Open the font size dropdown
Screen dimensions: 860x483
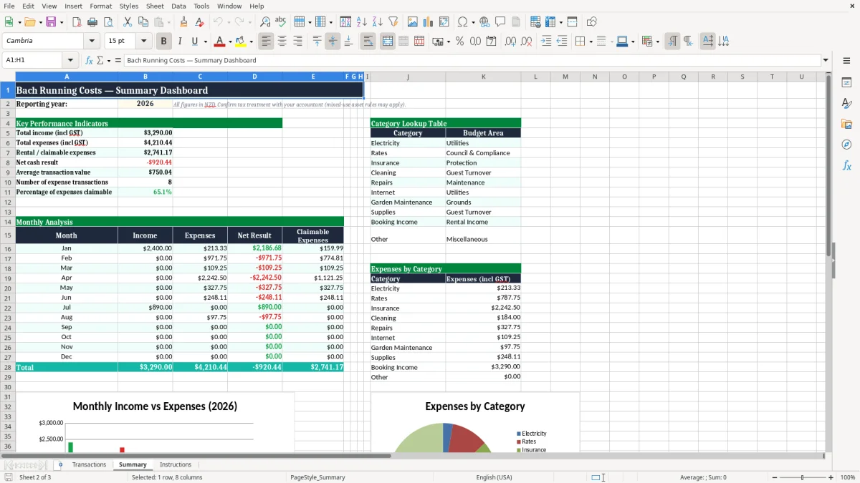(143, 42)
